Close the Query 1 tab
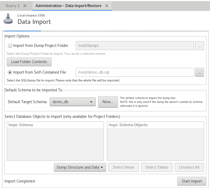The height and width of the screenshot is (188, 210). pyautogui.click(x=25, y=6)
